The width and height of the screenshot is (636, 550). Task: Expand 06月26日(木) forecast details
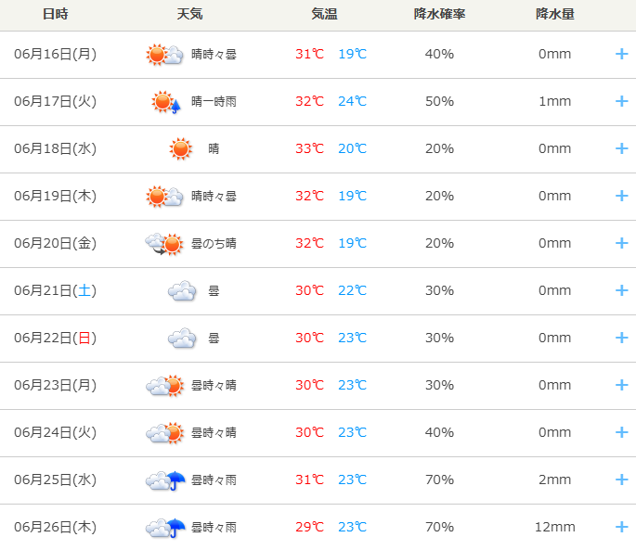(621, 527)
